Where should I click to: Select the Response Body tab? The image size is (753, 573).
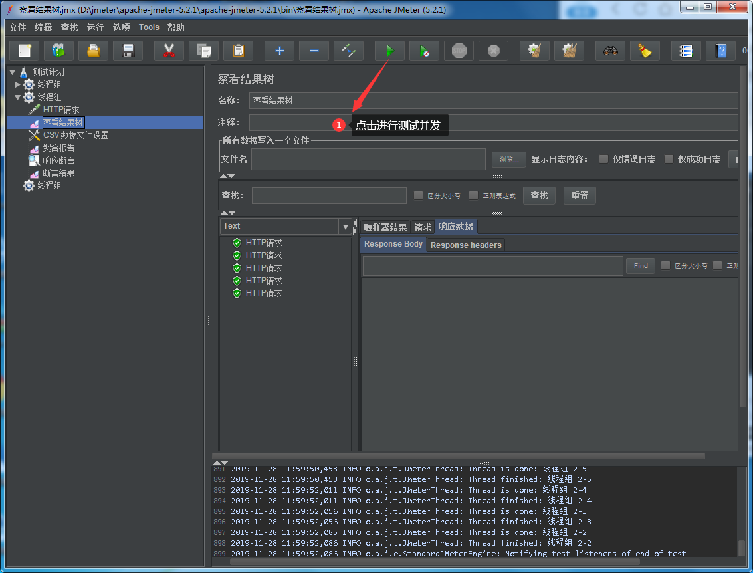pos(393,244)
